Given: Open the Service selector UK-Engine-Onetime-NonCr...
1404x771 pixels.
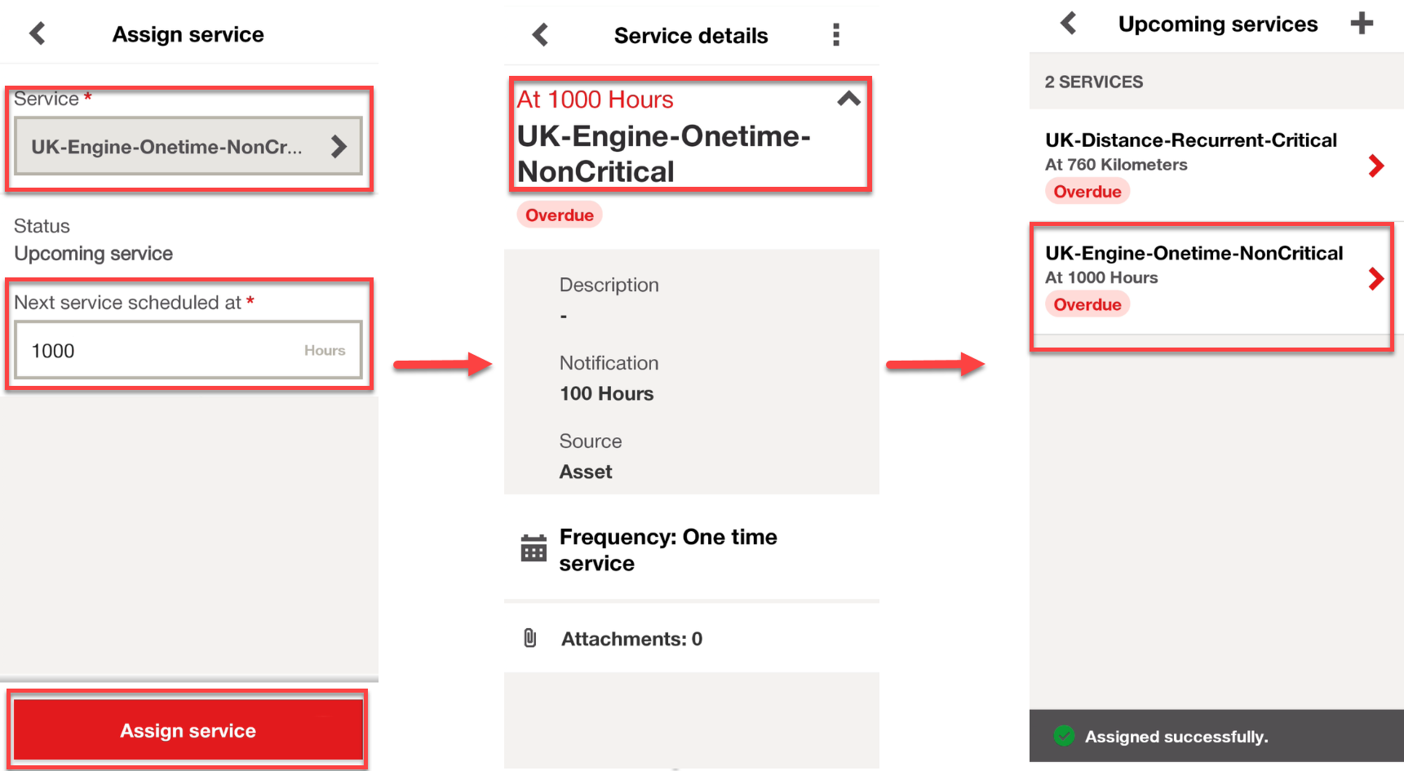Looking at the screenshot, I should click(x=188, y=146).
